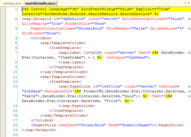Switch to the settings.ascx tab
The width and height of the screenshot is (191, 137).
click(12, 3)
